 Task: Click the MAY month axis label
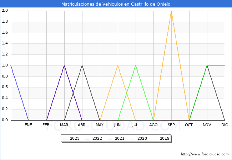pyautogui.click(x=100, y=125)
